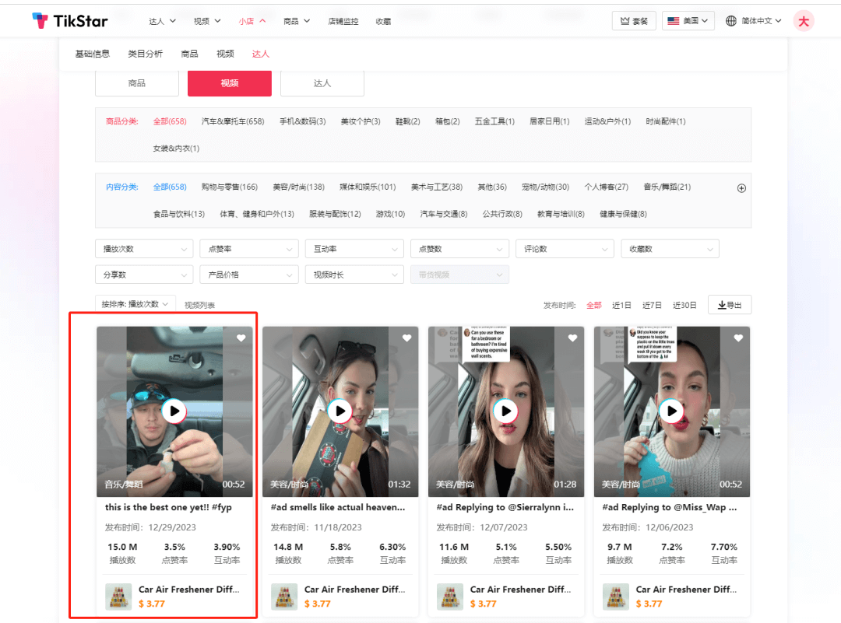Favorite the first video with the heart icon
Image resolution: width=841 pixels, height=623 pixels.
[x=241, y=338]
